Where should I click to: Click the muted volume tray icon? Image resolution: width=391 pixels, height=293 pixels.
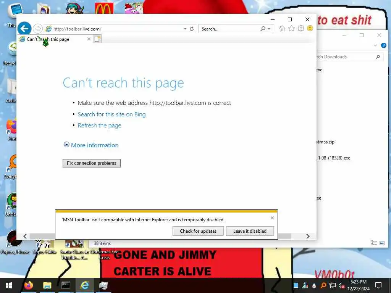(341, 285)
